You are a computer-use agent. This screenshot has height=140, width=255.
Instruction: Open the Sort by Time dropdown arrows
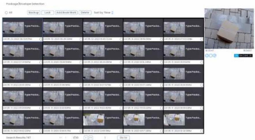click(x=112, y=13)
